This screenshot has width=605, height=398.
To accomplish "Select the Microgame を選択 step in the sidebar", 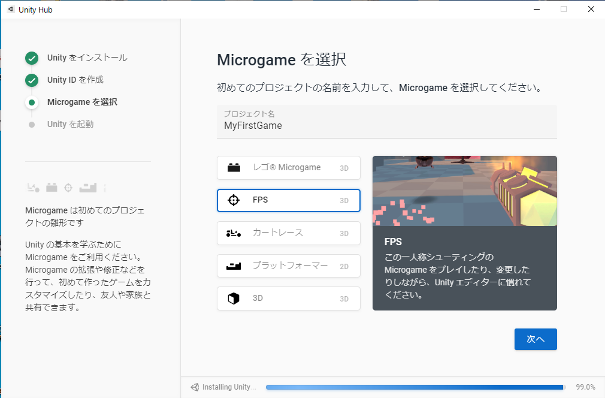I will tap(82, 102).
